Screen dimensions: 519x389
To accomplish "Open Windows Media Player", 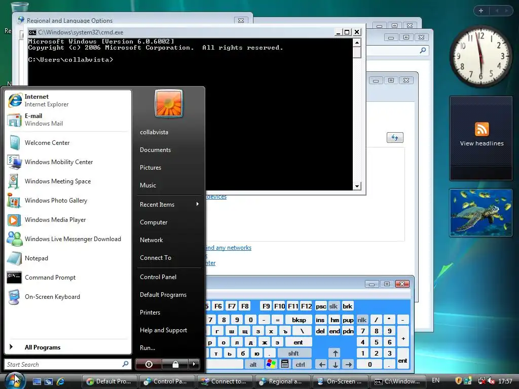I will pos(68,220).
